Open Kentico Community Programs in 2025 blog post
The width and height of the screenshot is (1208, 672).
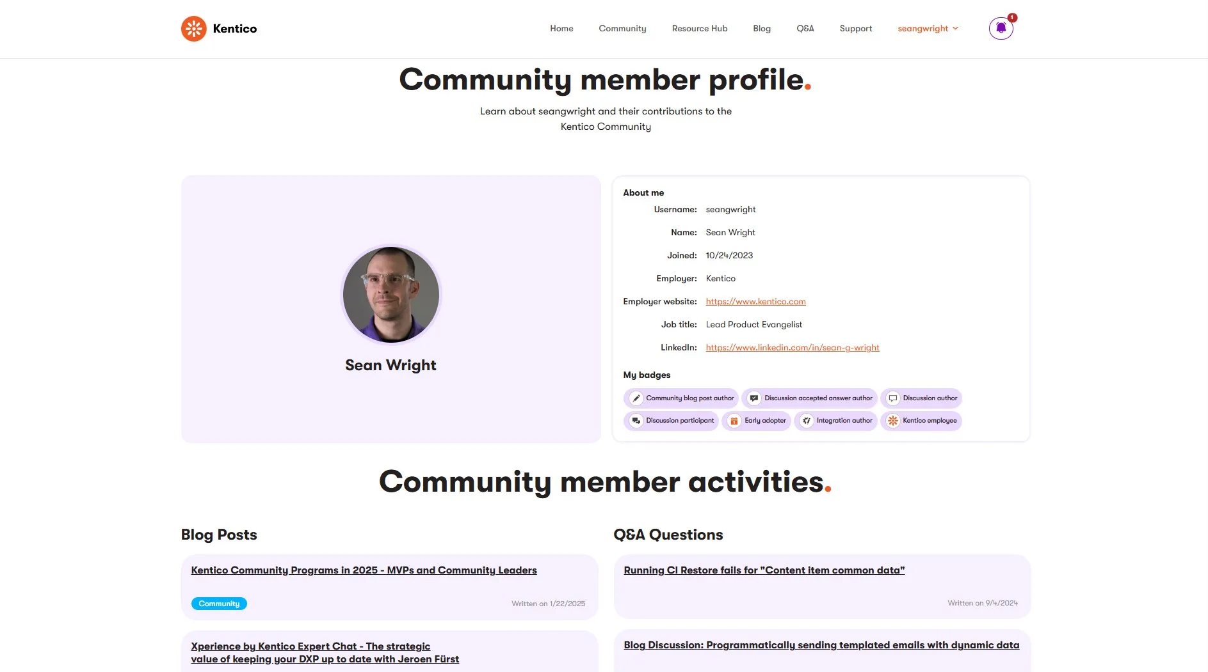[x=364, y=570]
